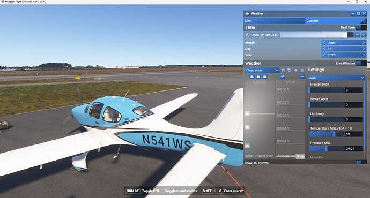Select the Custom weather tab
This screenshot has width=370, height=198.
point(336,21)
